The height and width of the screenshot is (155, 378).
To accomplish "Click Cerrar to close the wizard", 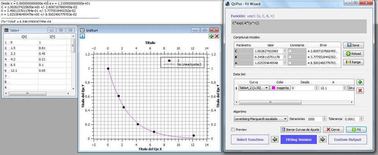I will point(333,129).
